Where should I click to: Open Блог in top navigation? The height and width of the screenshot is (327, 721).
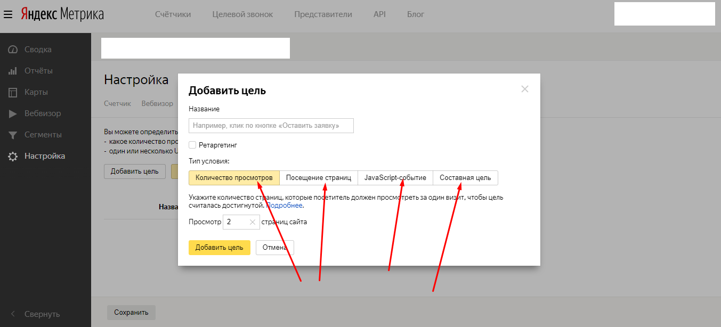point(416,14)
